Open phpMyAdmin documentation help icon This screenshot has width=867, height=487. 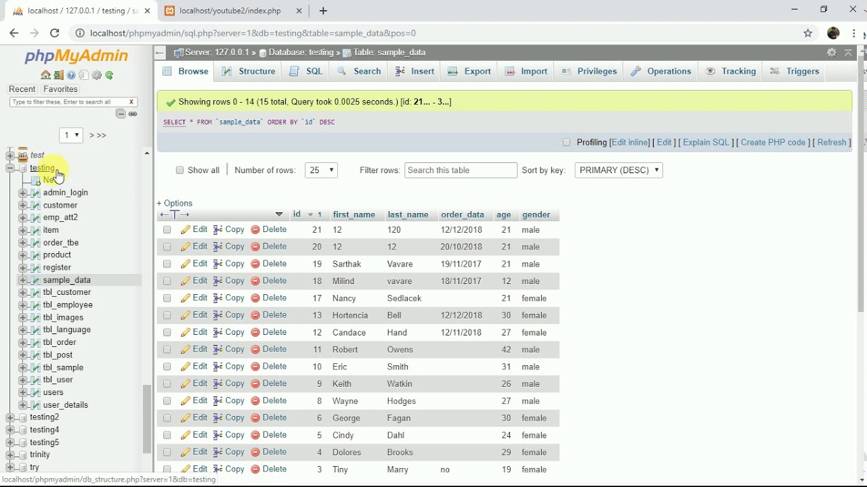(x=71, y=75)
